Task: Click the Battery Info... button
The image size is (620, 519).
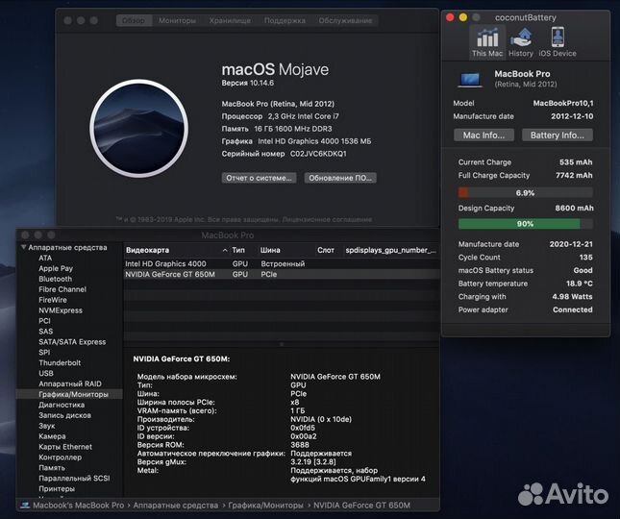Action: click(558, 136)
